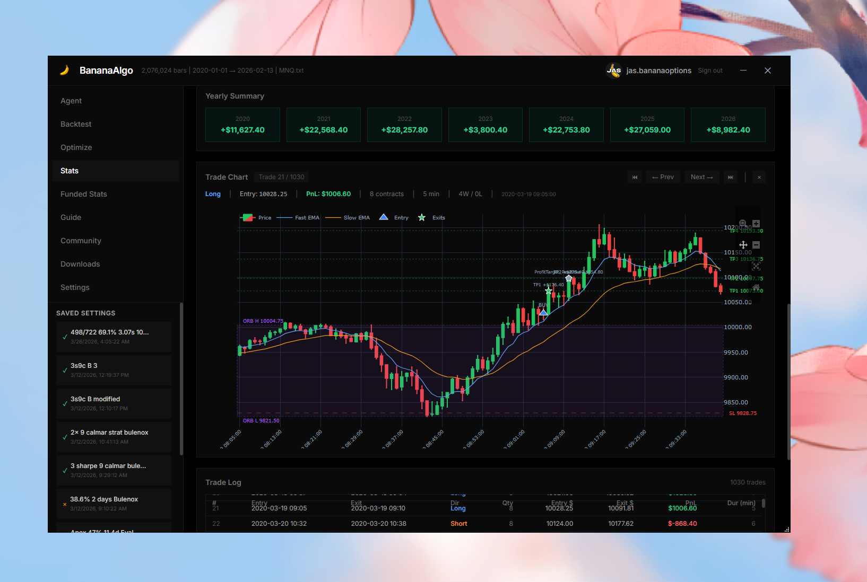Jump to the first trade with skip-back icon

pos(635,177)
